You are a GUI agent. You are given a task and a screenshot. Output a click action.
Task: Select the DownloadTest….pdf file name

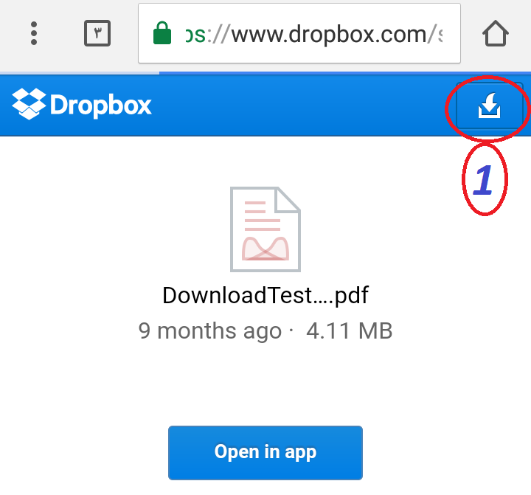pos(265,295)
